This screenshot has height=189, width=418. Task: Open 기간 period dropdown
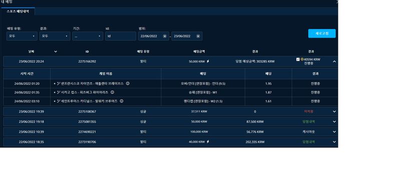(88, 36)
